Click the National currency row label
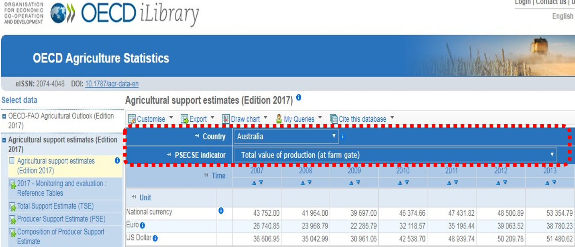Screen dimensions: 575x247 (149, 212)
